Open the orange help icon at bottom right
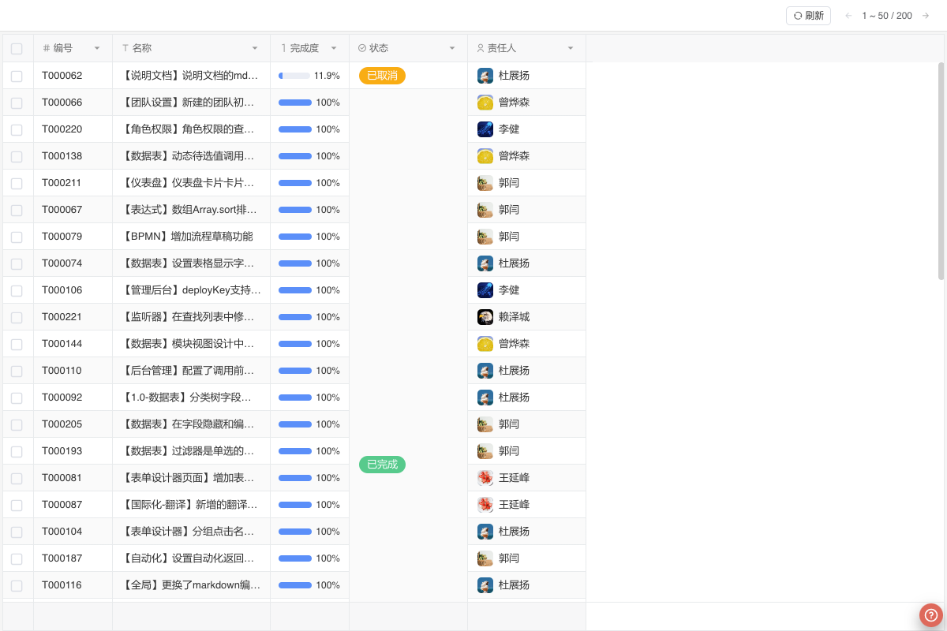Image resolution: width=947 pixels, height=631 pixels. pos(930,614)
